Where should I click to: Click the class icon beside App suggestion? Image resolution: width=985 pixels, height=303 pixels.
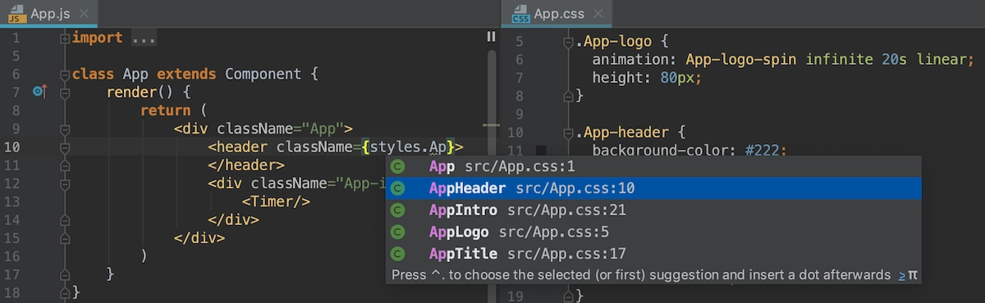click(398, 166)
